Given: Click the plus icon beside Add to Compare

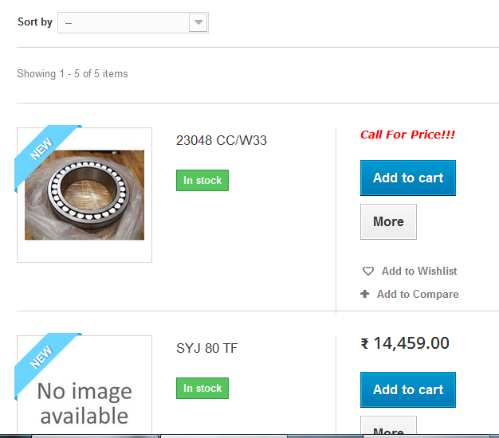Looking at the screenshot, I should pyautogui.click(x=365, y=294).
